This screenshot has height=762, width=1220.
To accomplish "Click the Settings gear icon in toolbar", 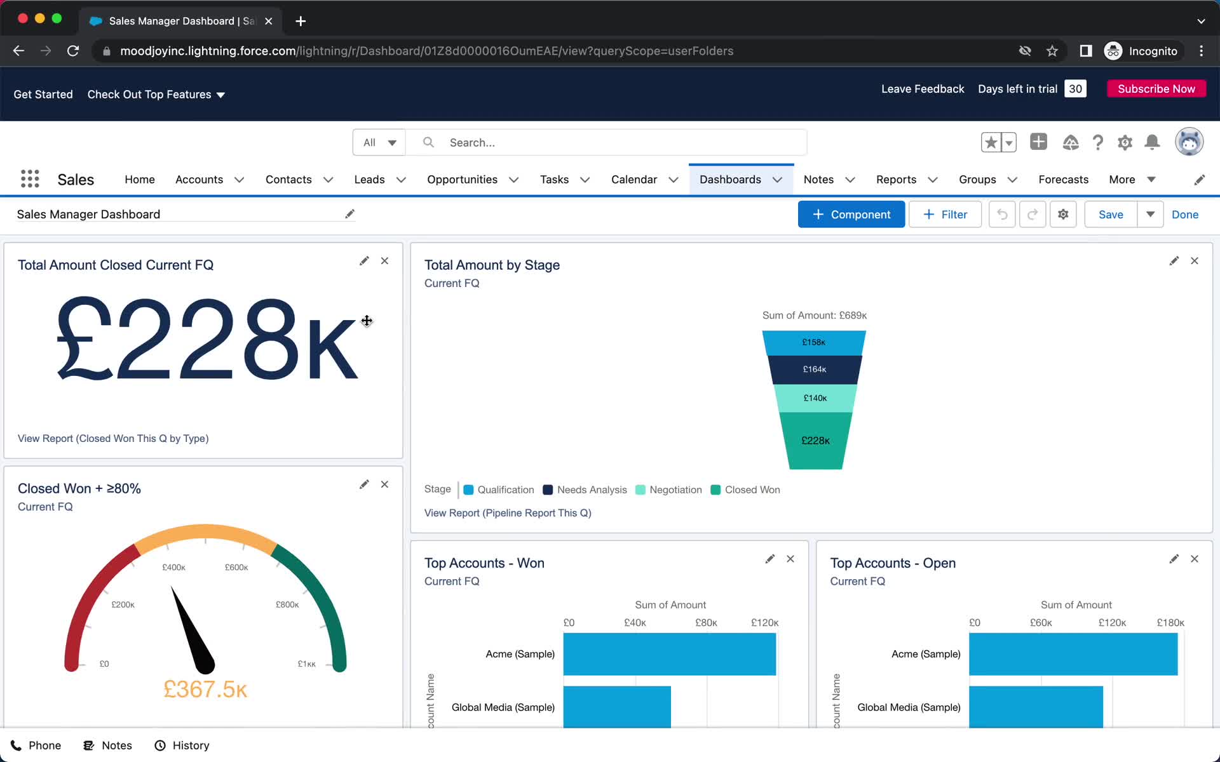I will (x=1063, y=214).
